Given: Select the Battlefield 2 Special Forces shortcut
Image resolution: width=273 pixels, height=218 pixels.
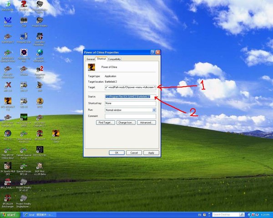Looking at the screenshot, I should 8,56.
